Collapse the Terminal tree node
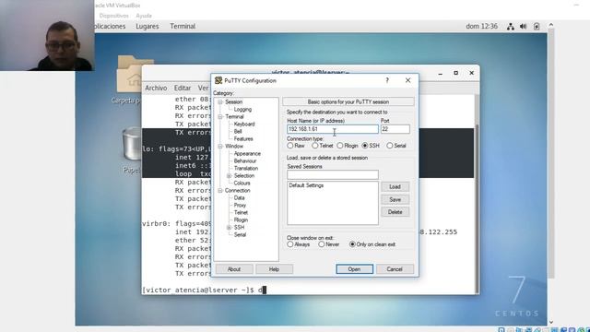Viewport: 590px width, 332px height. click(220, 117)
